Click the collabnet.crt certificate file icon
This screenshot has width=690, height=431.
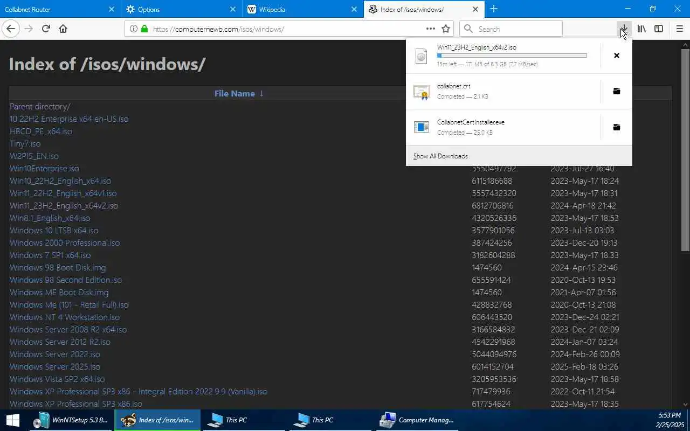click(x=422, y=92)
